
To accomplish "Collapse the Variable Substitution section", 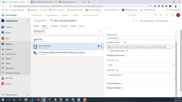I will [117, 56].
